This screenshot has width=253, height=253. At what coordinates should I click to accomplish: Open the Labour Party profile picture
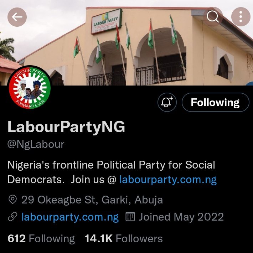[30, 87]
